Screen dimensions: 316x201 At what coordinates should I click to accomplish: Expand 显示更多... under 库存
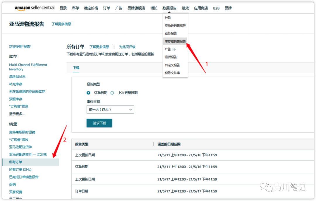(17, 114)
